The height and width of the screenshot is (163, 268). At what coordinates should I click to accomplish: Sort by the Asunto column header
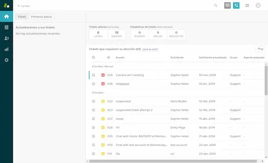point(120,57)
